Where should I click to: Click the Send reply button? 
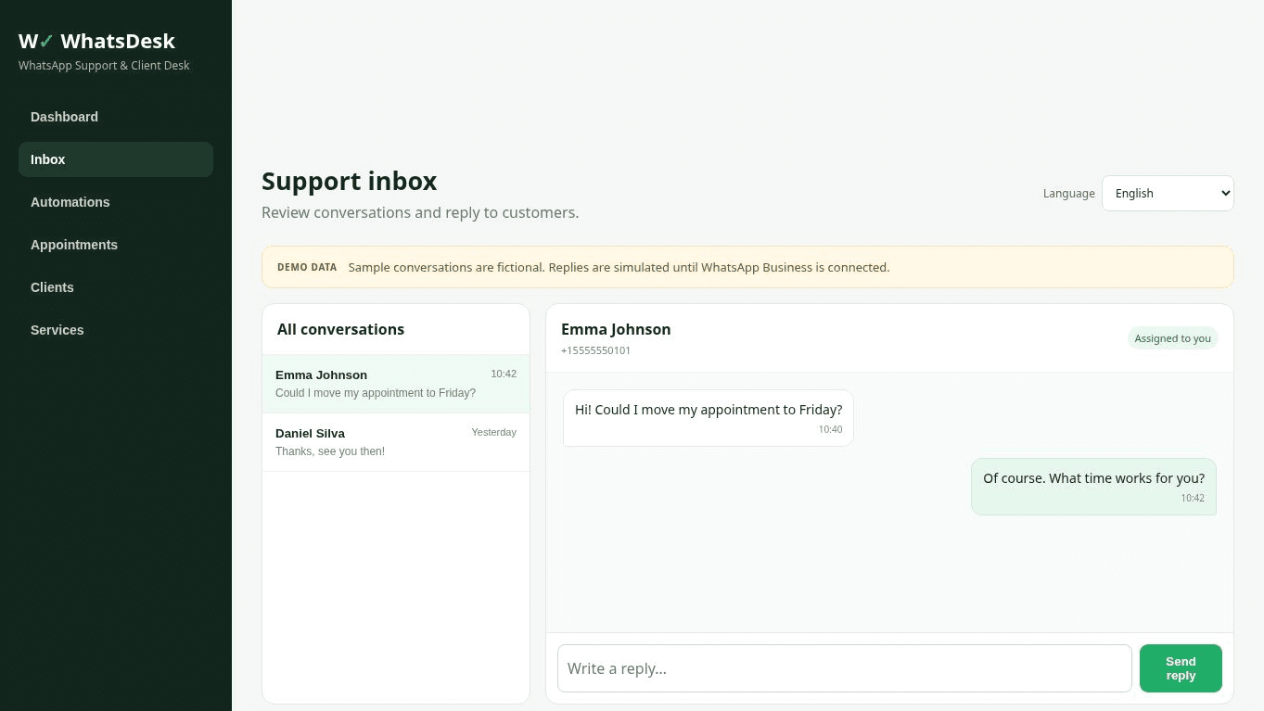click(1181, 668)
